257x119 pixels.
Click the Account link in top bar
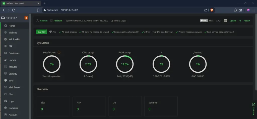44,21
